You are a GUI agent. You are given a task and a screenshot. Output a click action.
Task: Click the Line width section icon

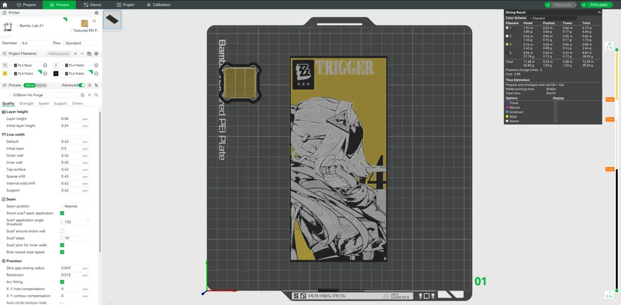[4, 135]
